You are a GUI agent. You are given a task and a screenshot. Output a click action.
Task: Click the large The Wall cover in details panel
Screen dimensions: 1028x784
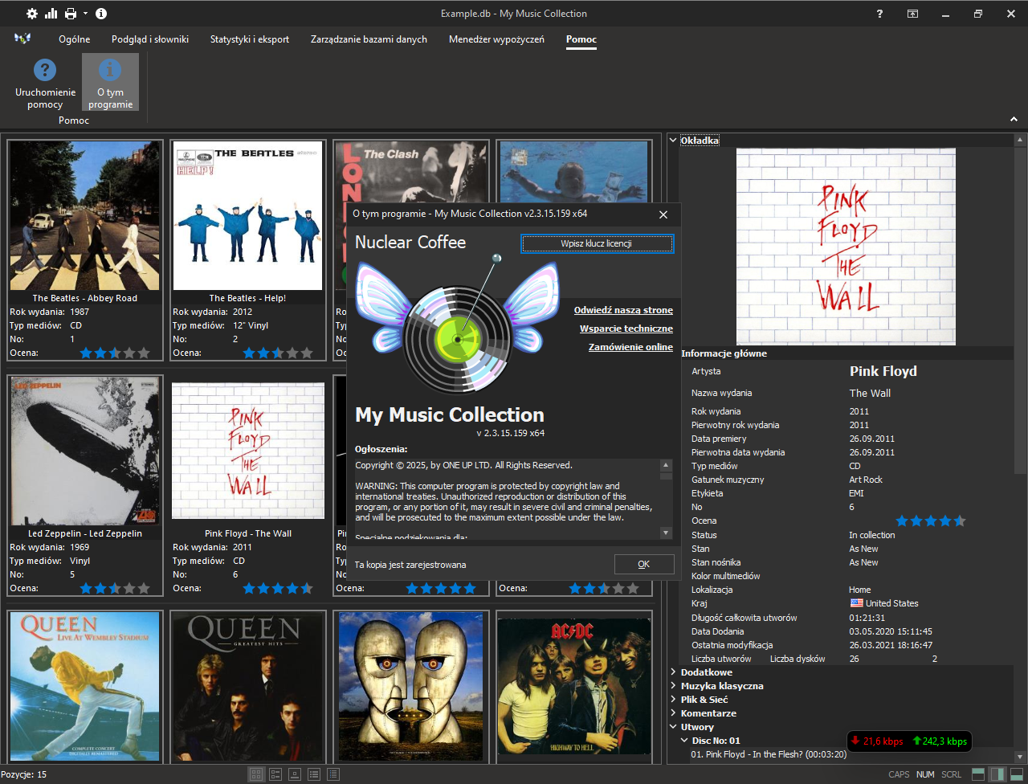pyautogui.click(x=846, y=247)
